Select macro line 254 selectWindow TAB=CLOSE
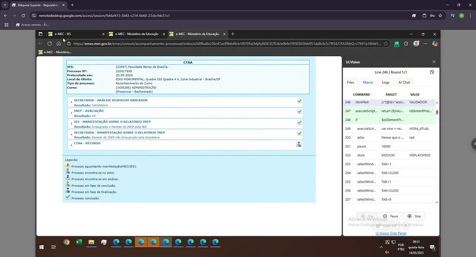The height and width of the screenshot is (257, 476). coord(390,173)
